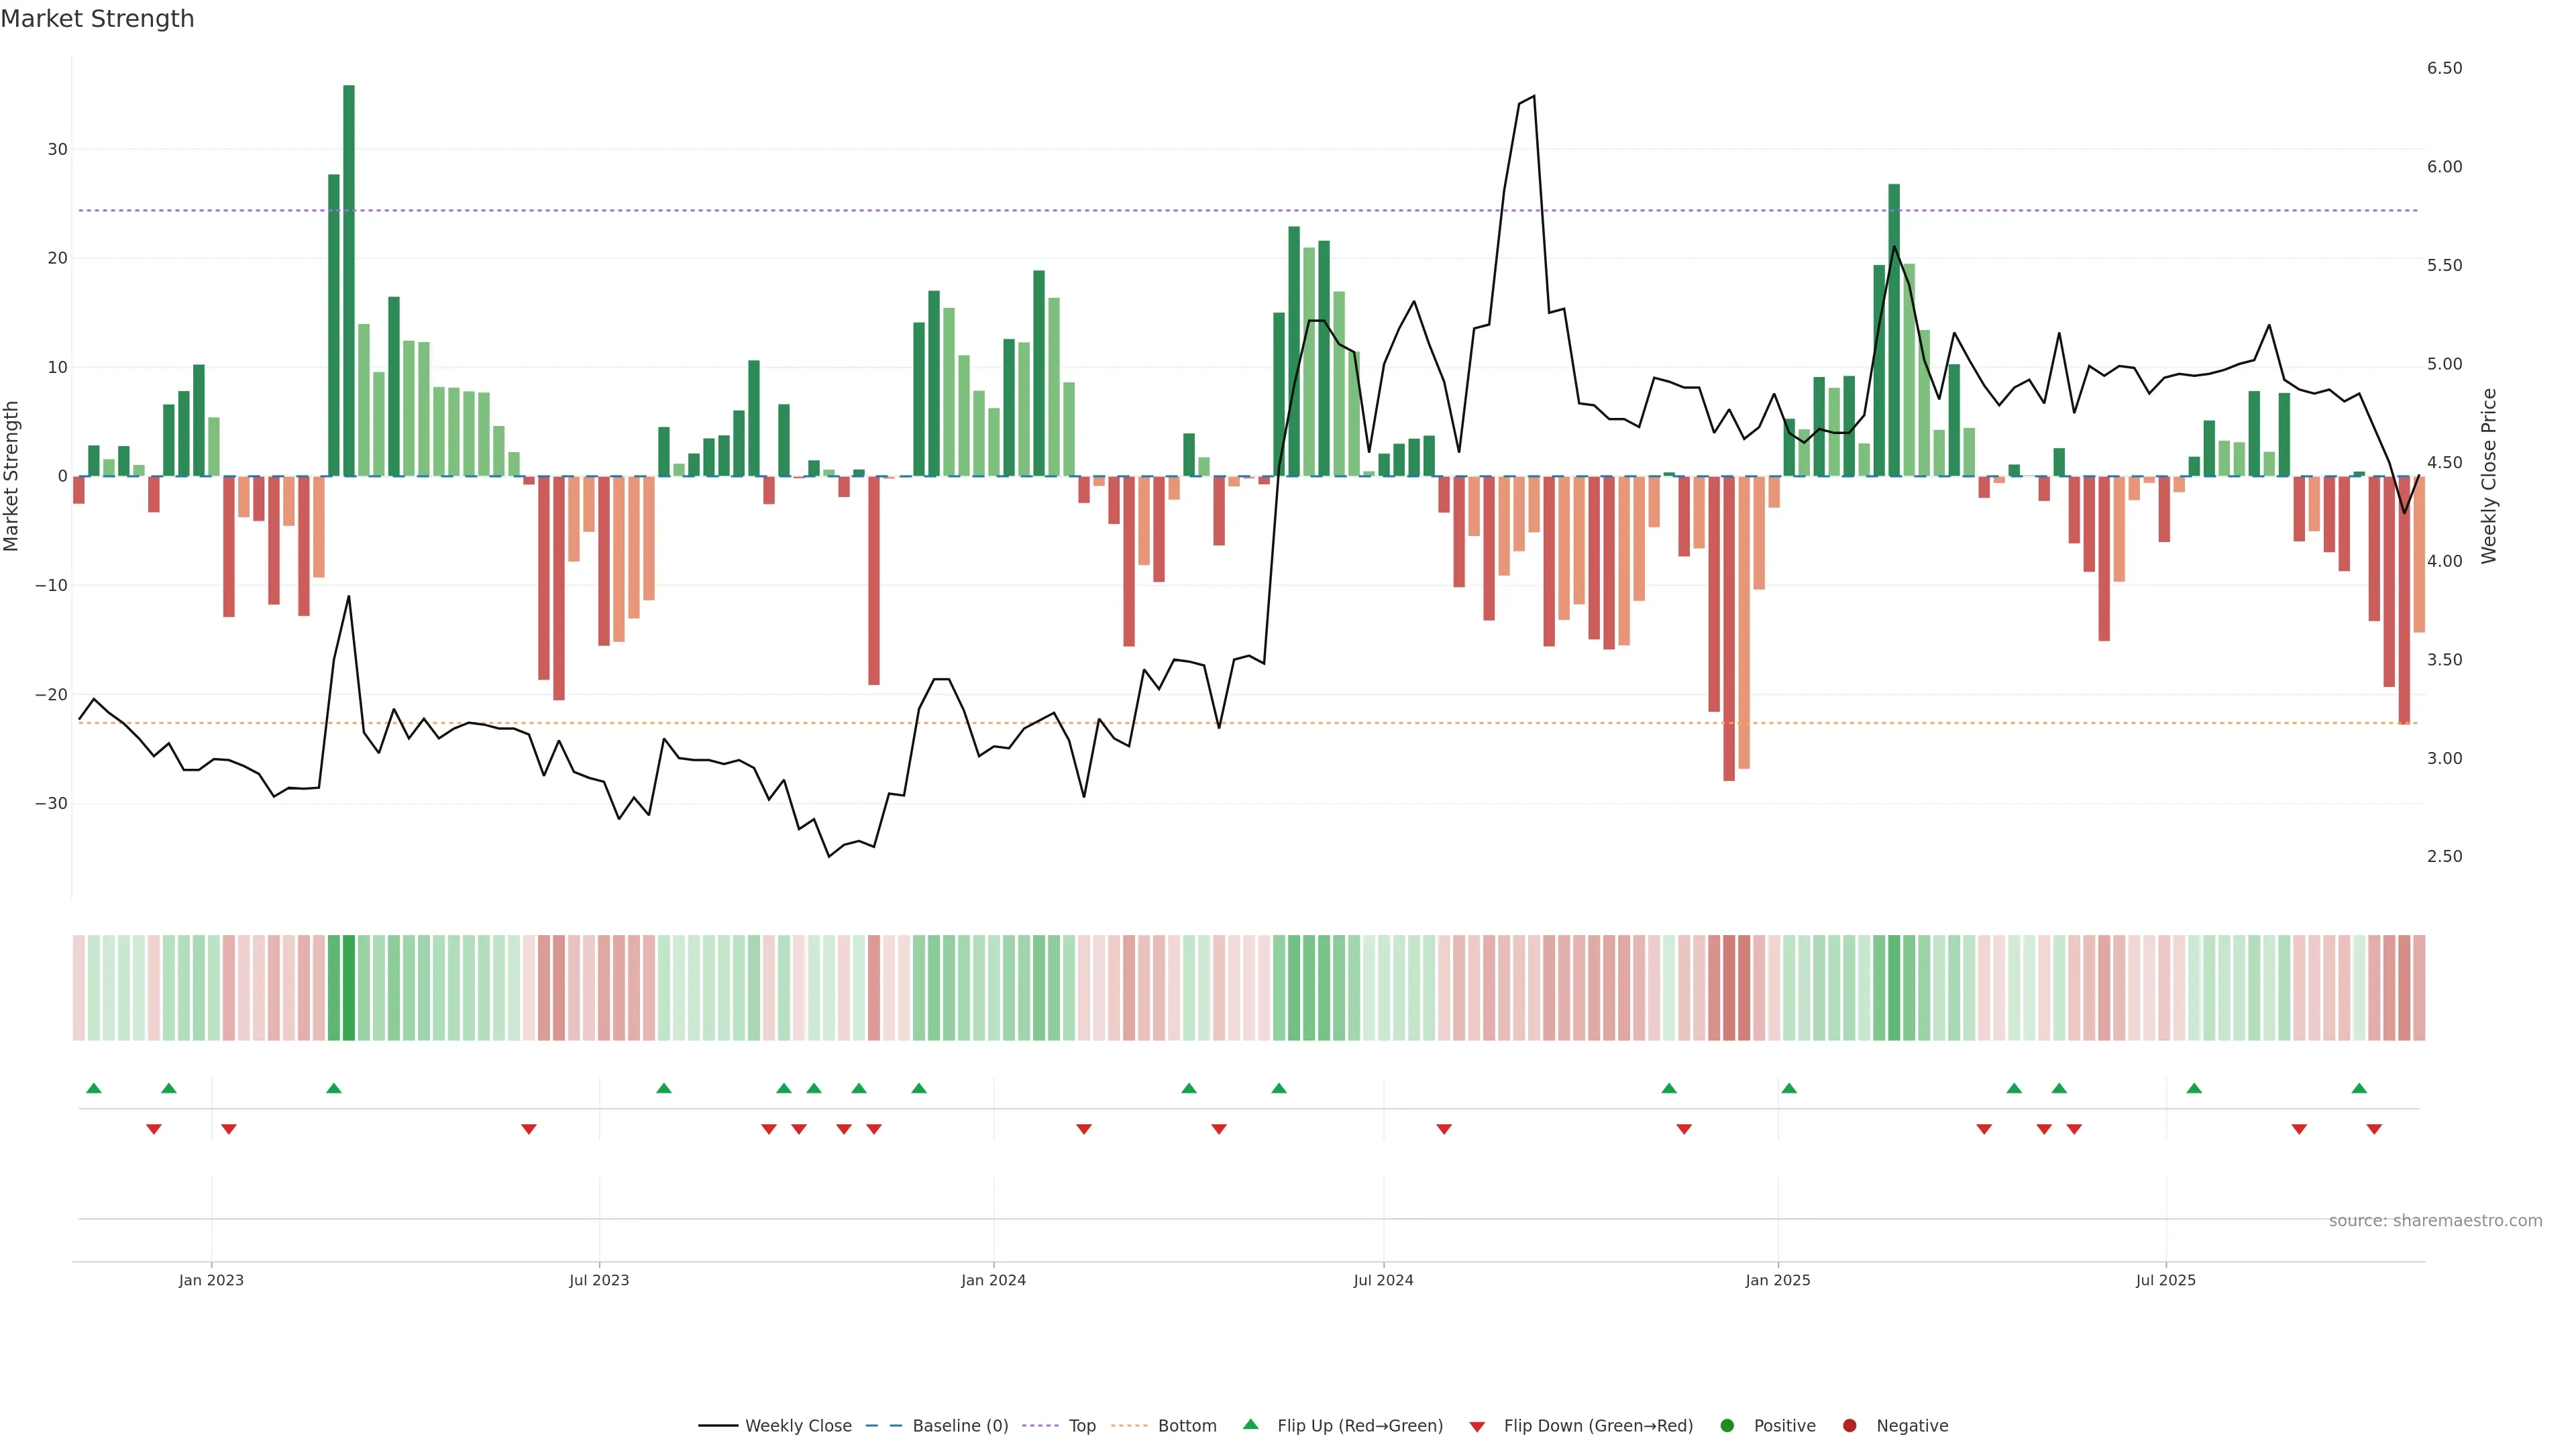Click the first green flip-up marker before Jan 2023
This screenshot has height=1449, width=2576.
click(94, 1088)
